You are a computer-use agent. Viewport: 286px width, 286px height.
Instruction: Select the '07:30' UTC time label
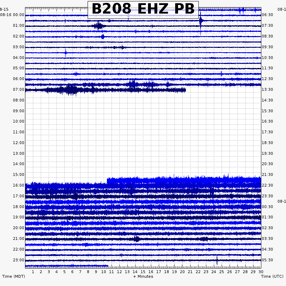[267, 25]
